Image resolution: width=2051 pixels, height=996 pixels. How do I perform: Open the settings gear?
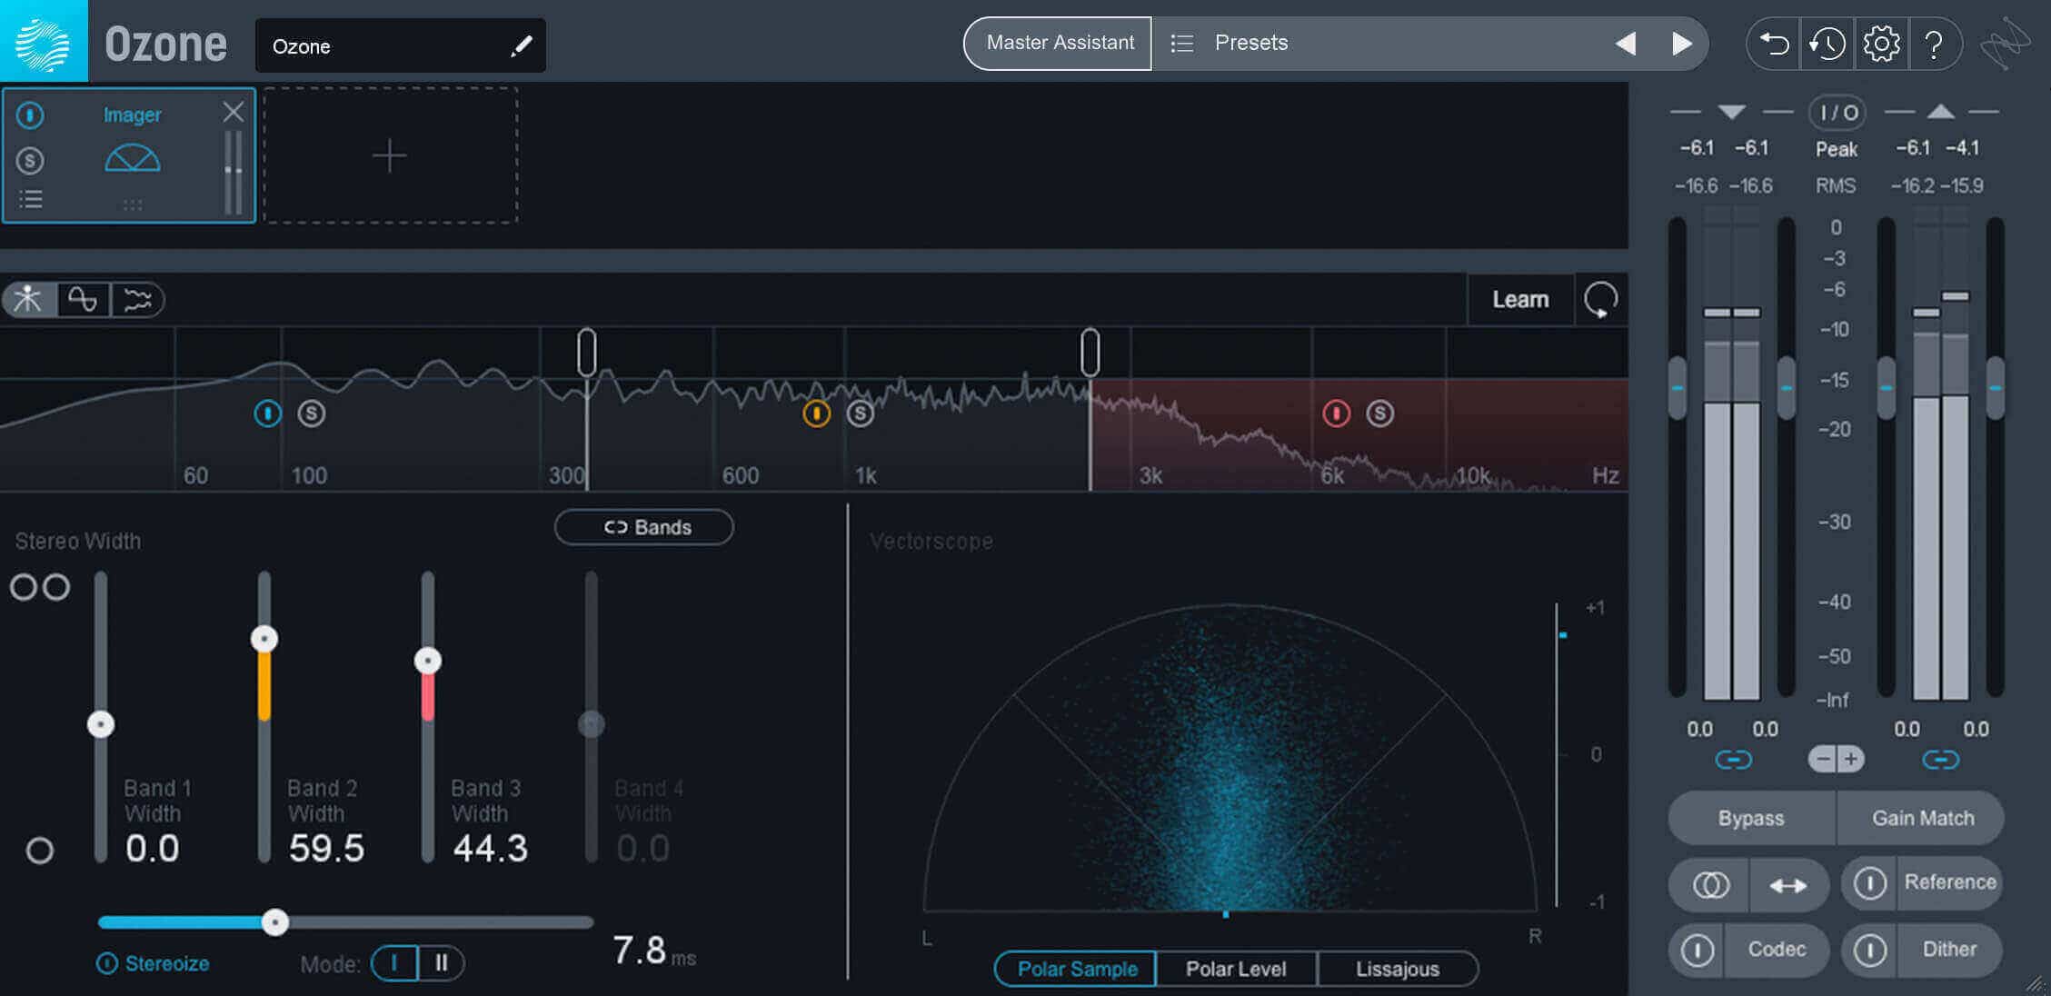click(x=1881, y=43)
